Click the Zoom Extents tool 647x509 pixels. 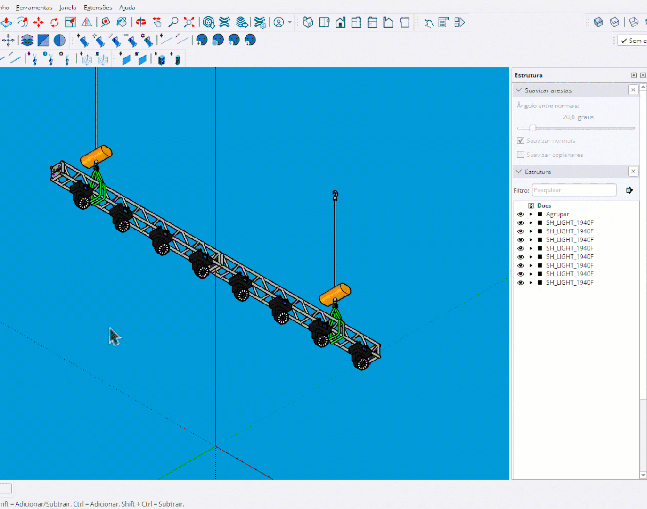click(189, 23)
